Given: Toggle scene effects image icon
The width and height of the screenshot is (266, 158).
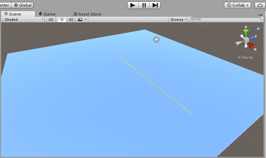Looking at the screenshot, I should [80, 19].
